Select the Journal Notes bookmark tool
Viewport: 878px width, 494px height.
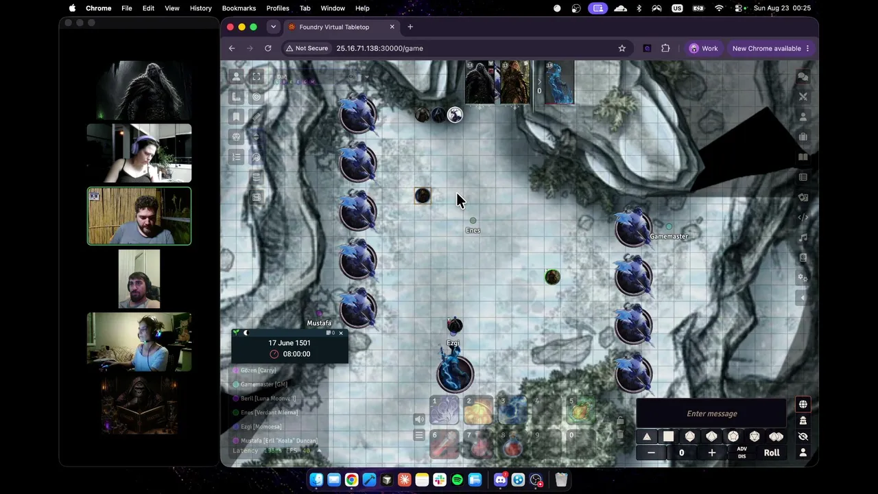(237, 117)
